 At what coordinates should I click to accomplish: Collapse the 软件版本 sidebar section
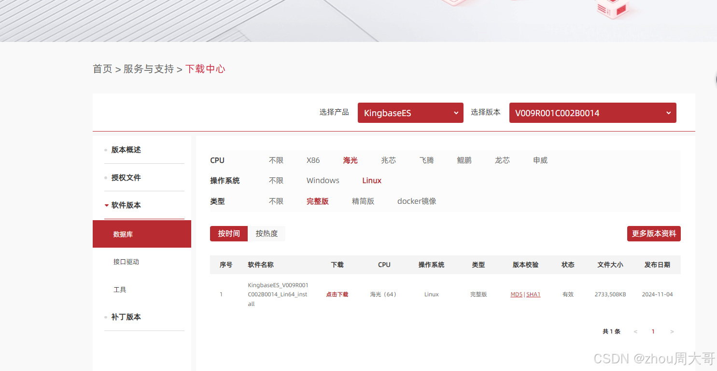(126, 205)
